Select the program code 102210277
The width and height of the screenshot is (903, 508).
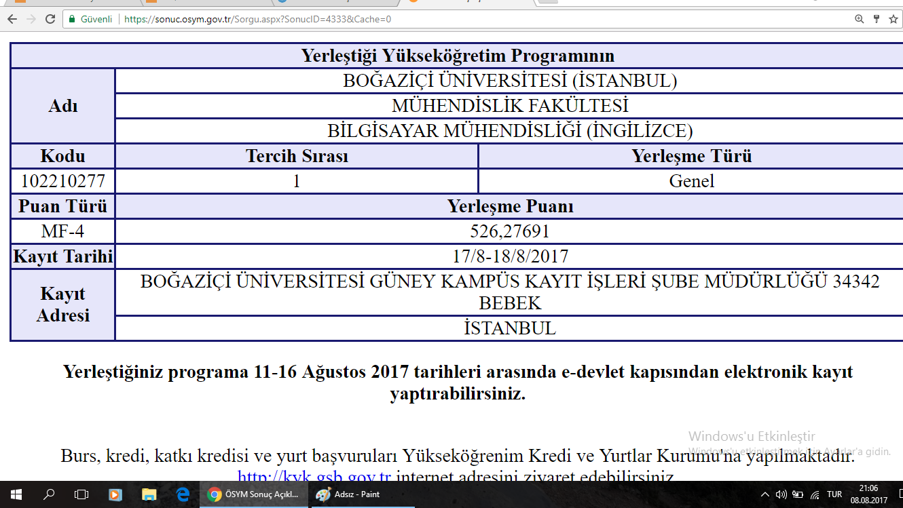pos(63,181)
